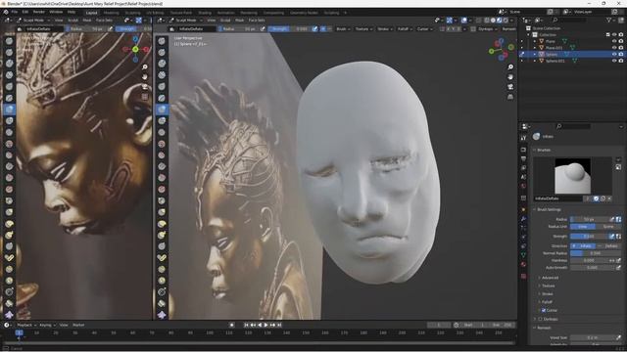Screen dimensions: 627x352
Task: Select the highlighted Inflate brush in the right viewport toolbar
Action: [x=162, y=110]
